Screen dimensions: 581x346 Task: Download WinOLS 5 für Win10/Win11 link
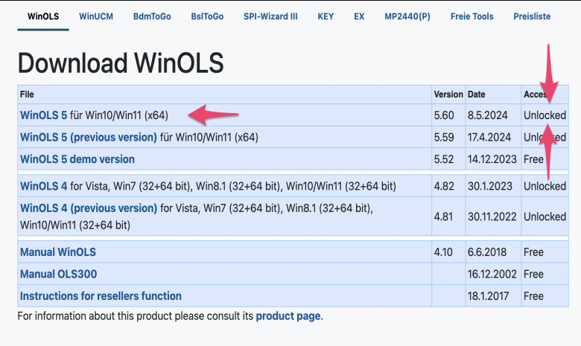click(x=43, y=115)
